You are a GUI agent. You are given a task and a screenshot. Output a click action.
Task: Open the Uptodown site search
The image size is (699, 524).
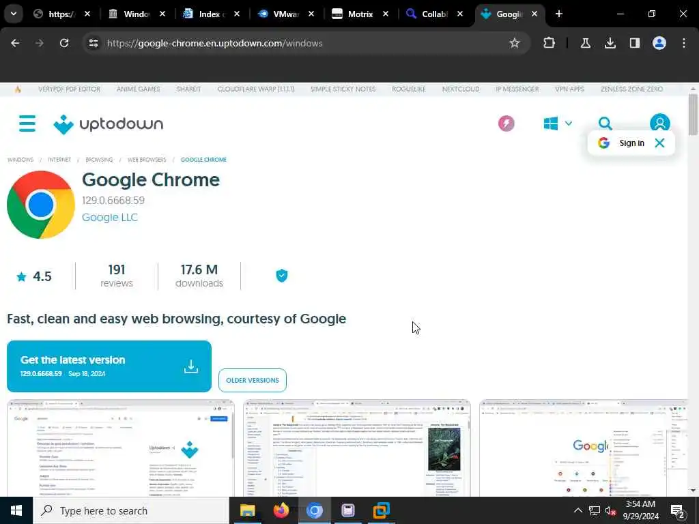(x=605, y=123)
